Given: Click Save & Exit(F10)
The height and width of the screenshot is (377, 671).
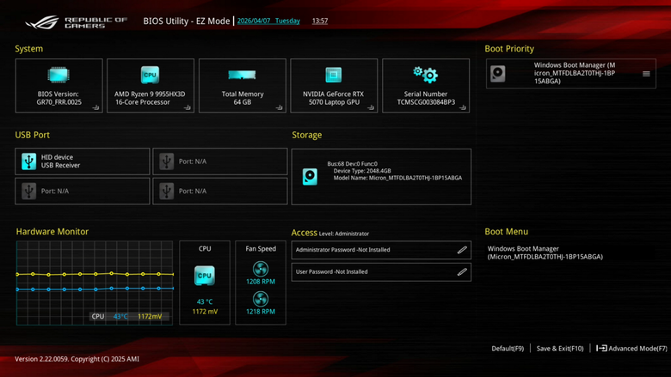Looking at the screenshot, I should point(560,349).
